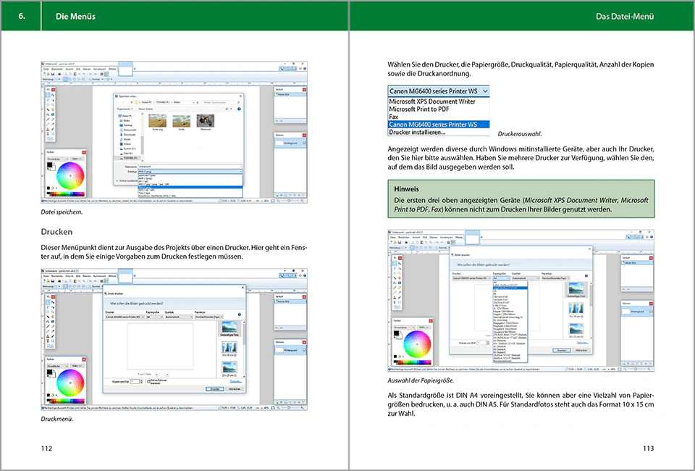Click the blue help icon in the Druckmenü print dialog

point(240,314)
